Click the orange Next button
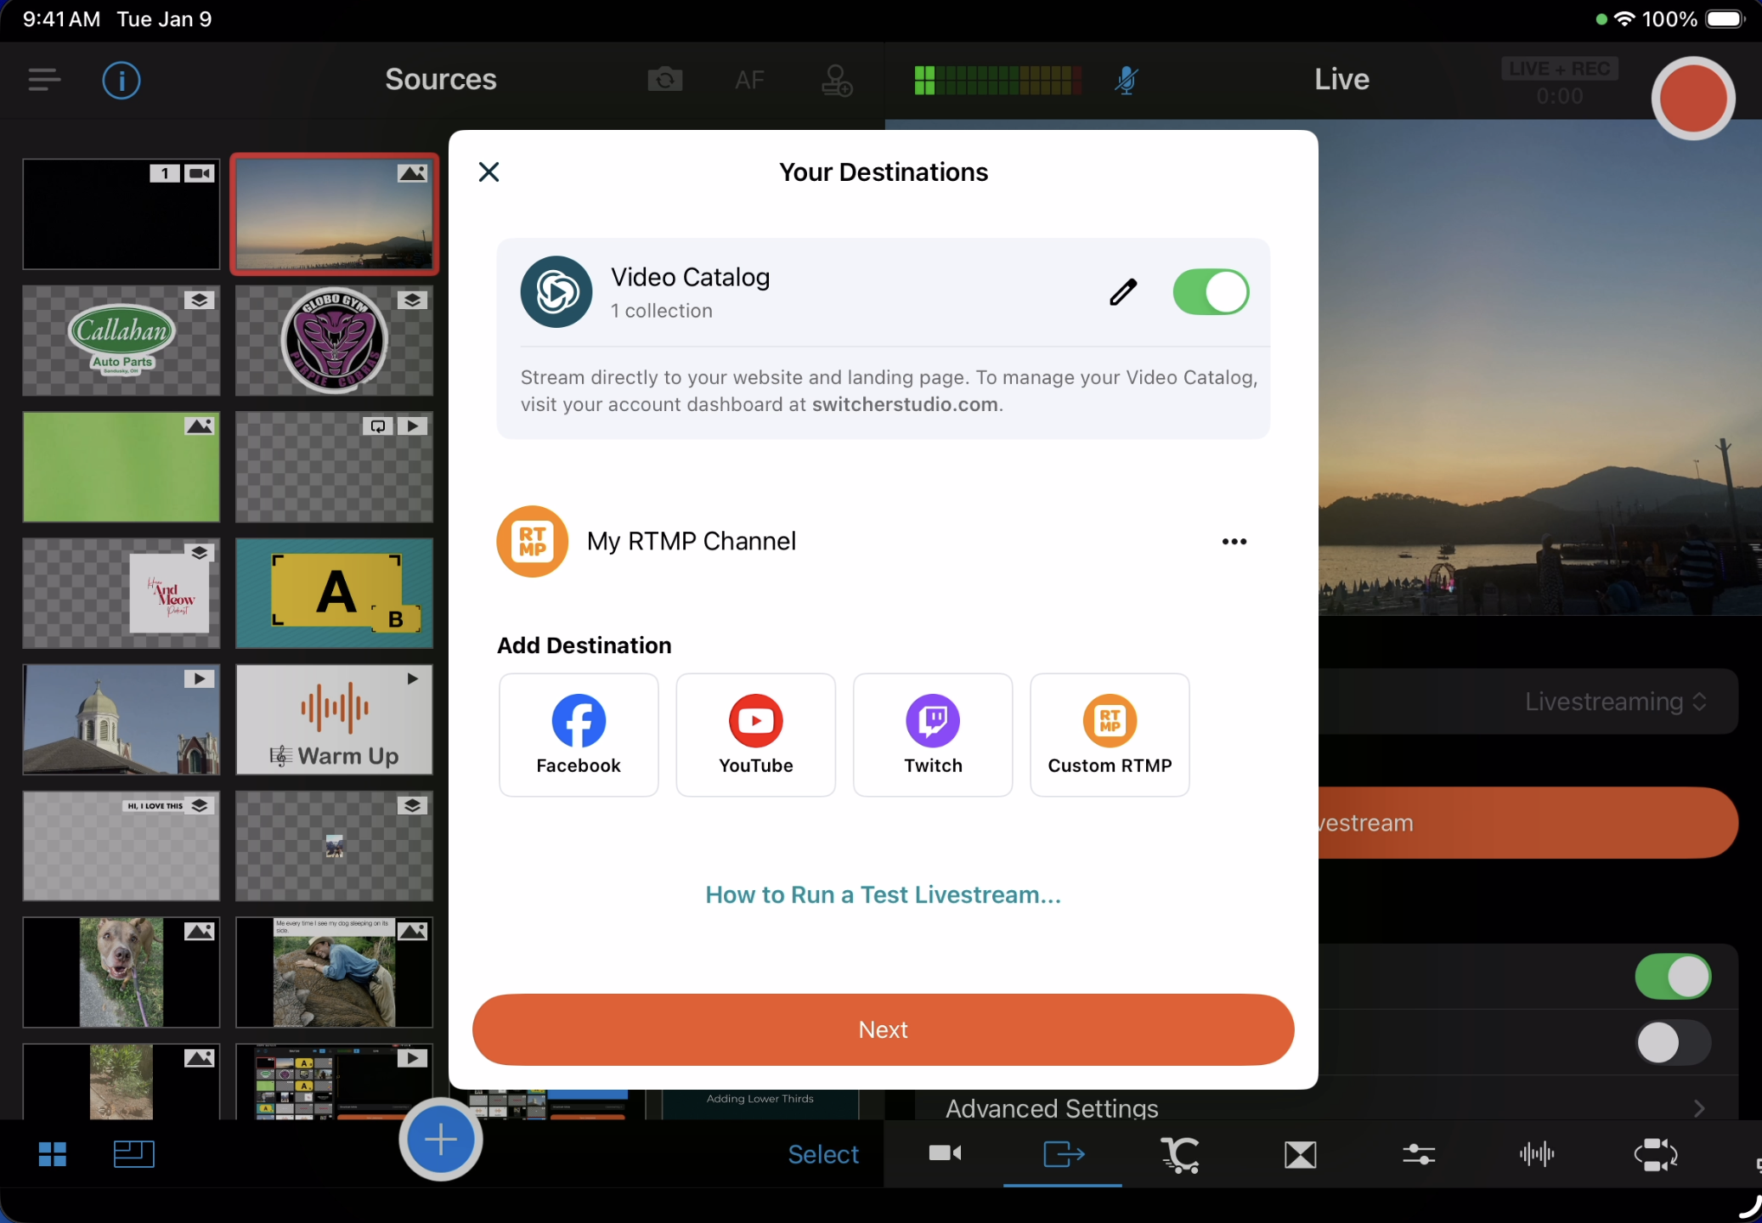The height and width of the screenshot is (1223, 1762). pyautogui.click(x=883, y=1029)
